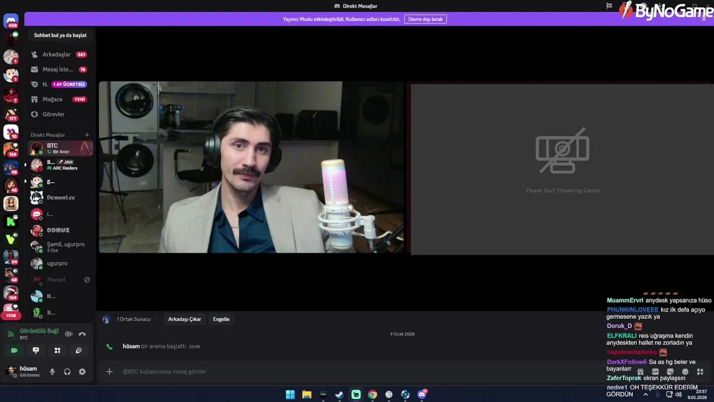Viewport: 714px width, 402px height.
Task: Open ugurpro direct message
Action: pyautogui.click(x=60, y=263)
